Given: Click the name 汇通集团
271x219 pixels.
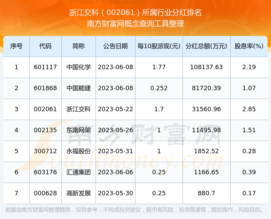Looking at the screenshot, I should (79, 172).
